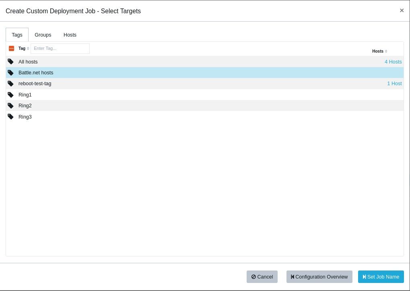Switch to the Groups tab
The width and height of the screenshot is (410, 291).
[43, 35]
